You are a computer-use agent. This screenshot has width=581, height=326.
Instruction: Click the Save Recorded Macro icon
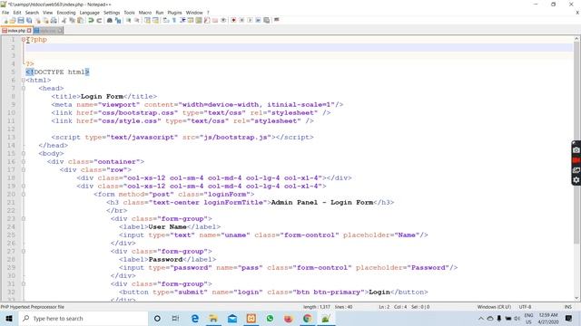[266, 20]
